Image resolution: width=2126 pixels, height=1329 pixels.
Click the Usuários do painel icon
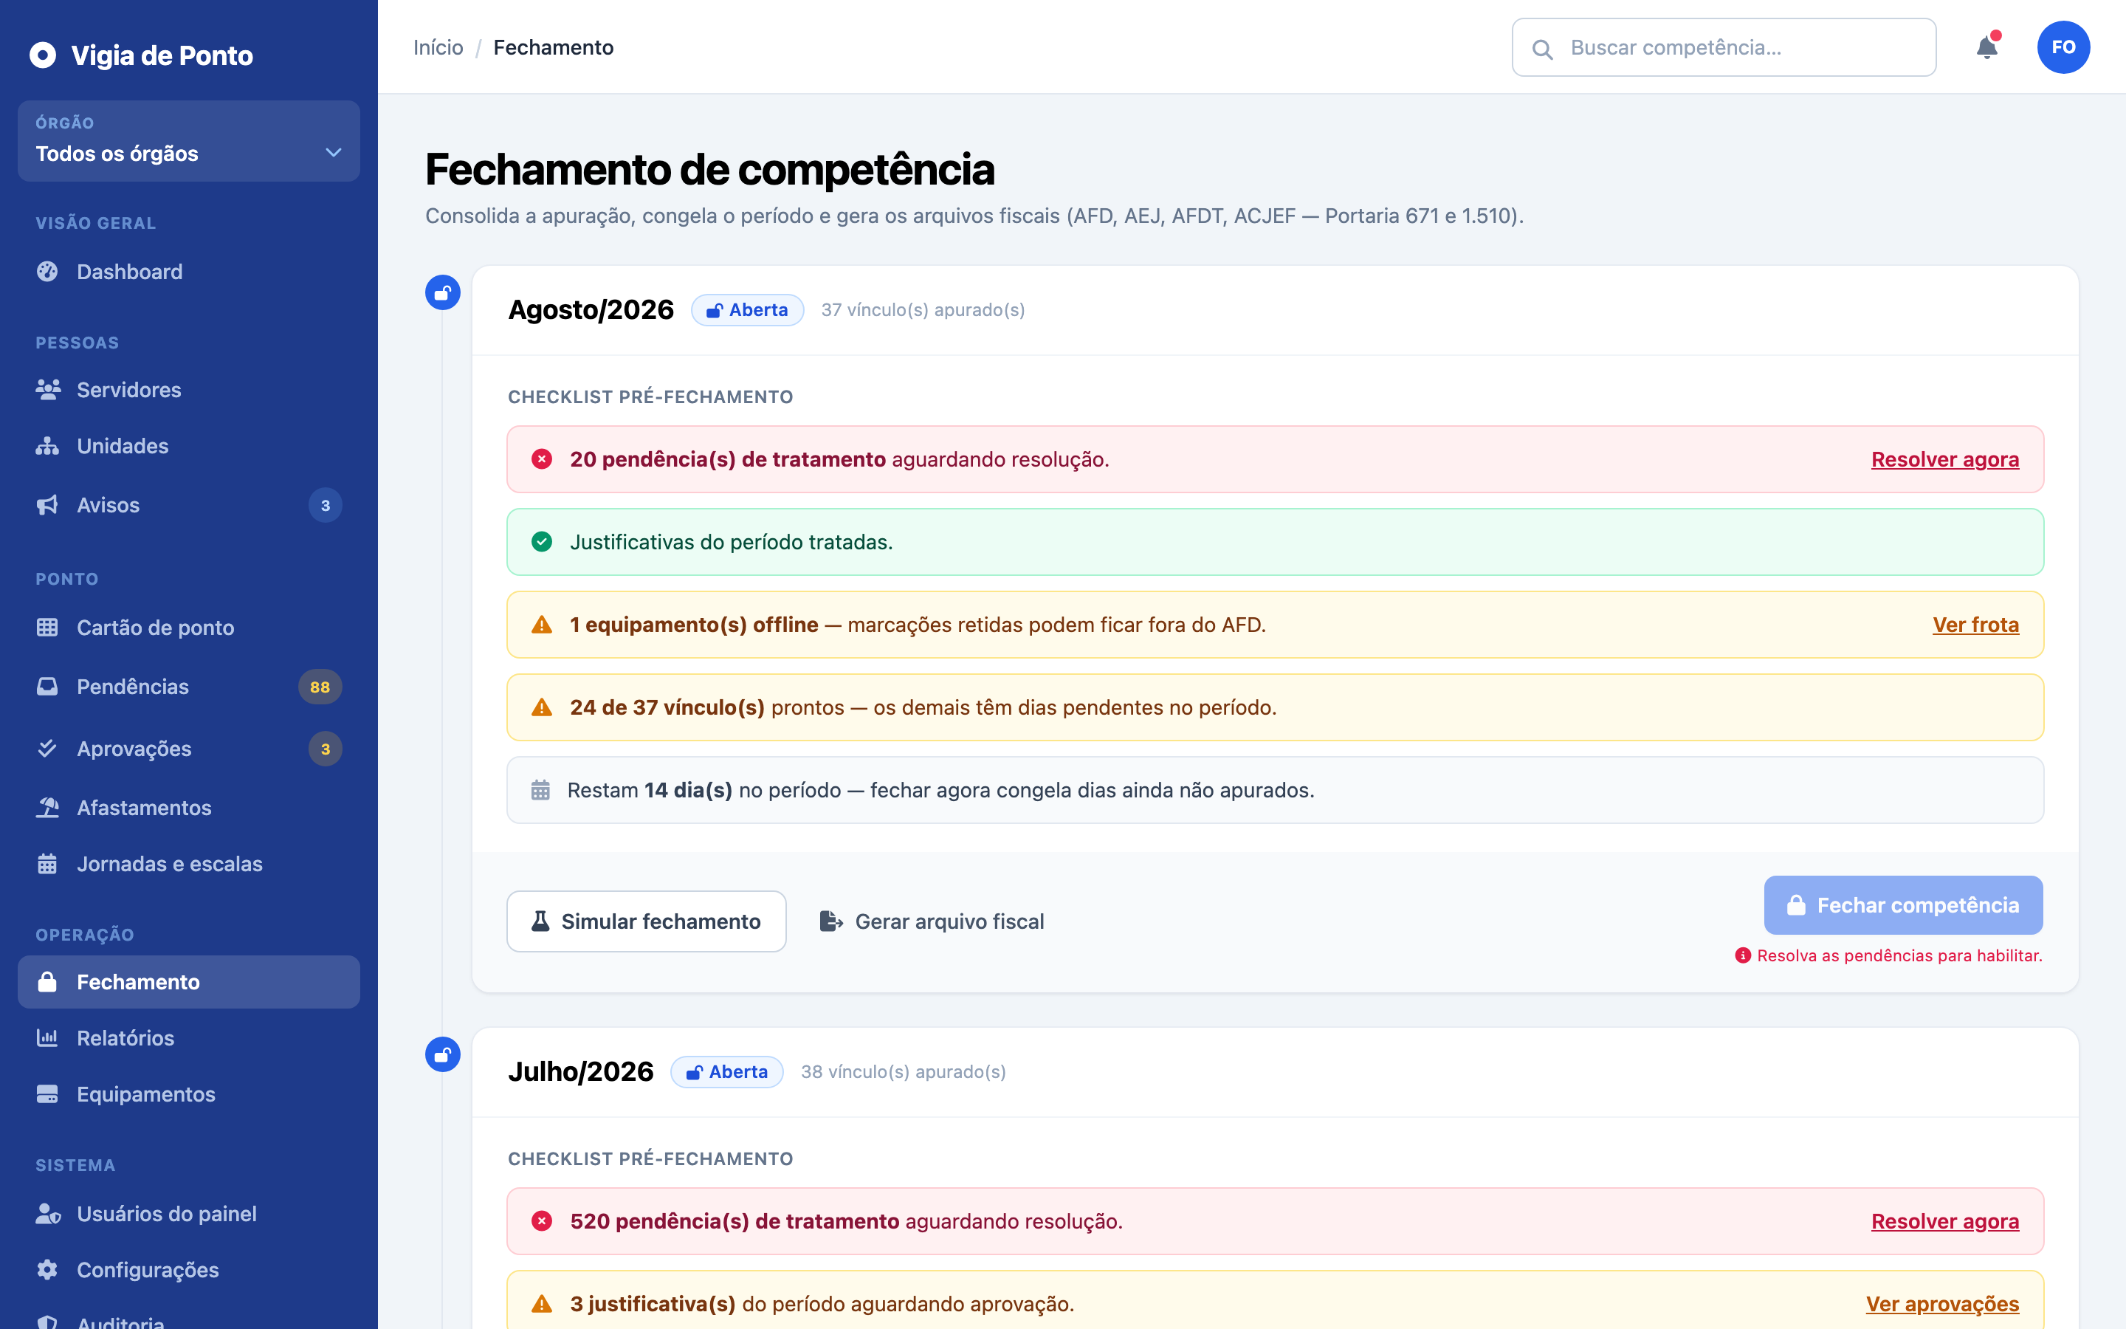47,1214
